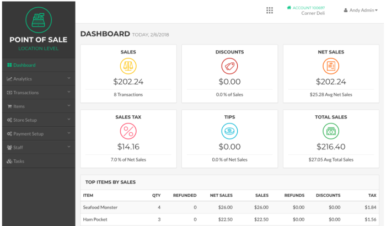Click the $14.16 sales tax amount

pos(128,147)
